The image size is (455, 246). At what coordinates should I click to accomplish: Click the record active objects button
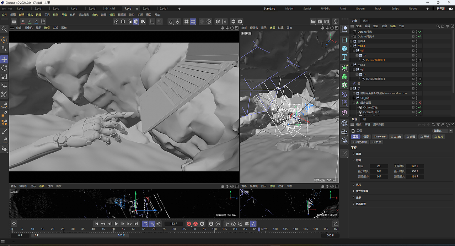[x=189, y=224]
